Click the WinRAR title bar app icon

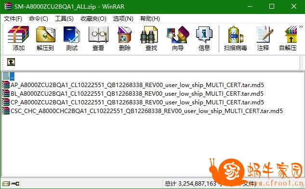pyautogui.click(x=8, y=6)
